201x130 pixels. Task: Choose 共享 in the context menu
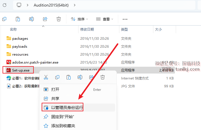pyautogui.click(x=78, y=98)
